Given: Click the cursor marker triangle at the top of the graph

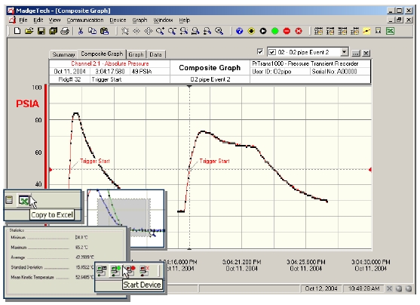Looking at the screenshot, I should click(x=189, y=86).
